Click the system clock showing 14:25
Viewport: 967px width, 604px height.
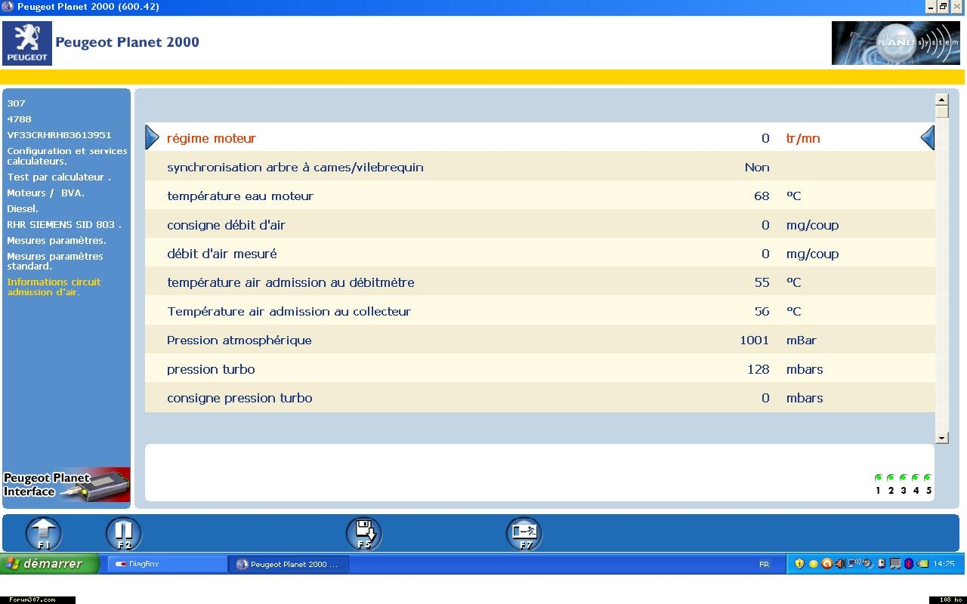(944, 564)
